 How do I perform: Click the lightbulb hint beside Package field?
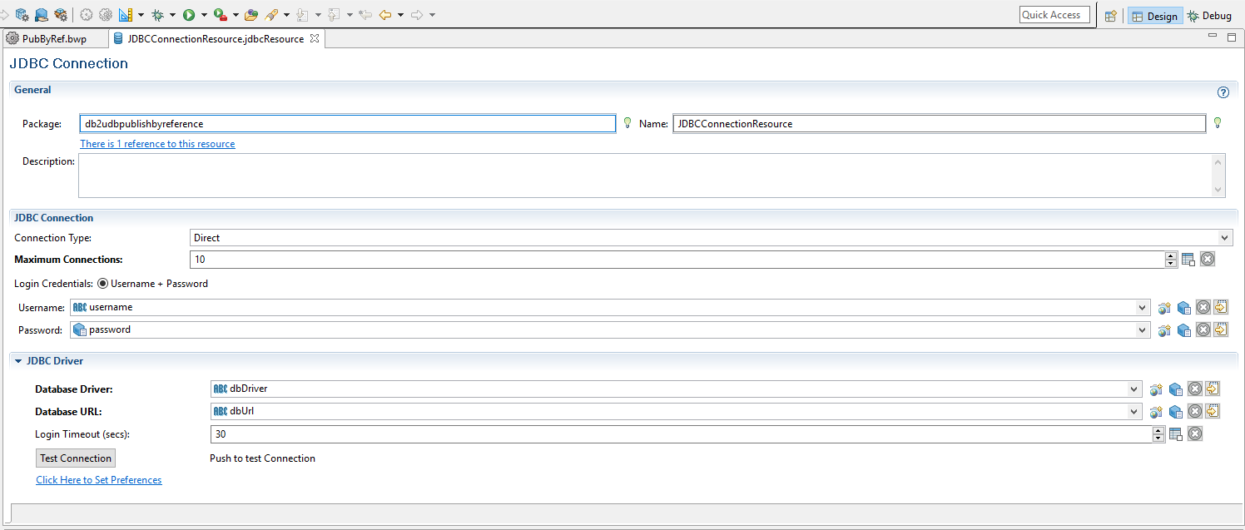628,123
